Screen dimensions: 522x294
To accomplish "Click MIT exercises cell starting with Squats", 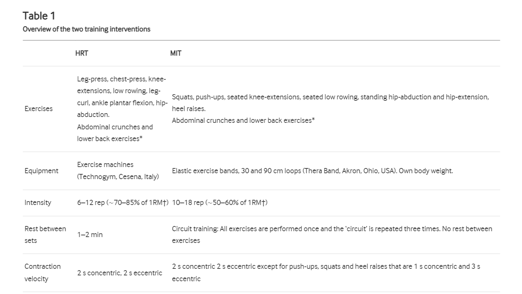I will (x=330, y=109).
